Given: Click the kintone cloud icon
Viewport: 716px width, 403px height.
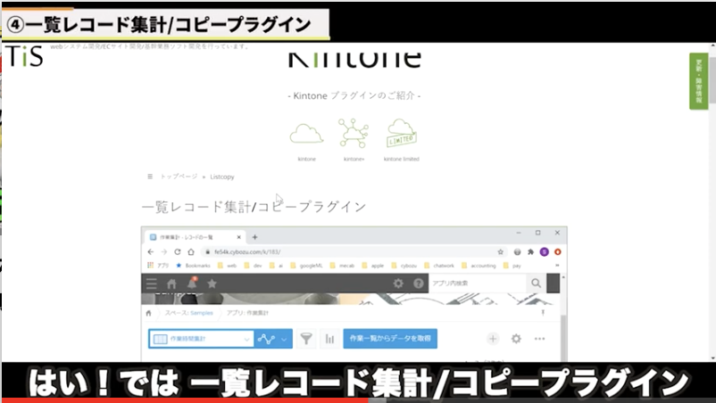Looking at the screenshot, I should 306,134.
